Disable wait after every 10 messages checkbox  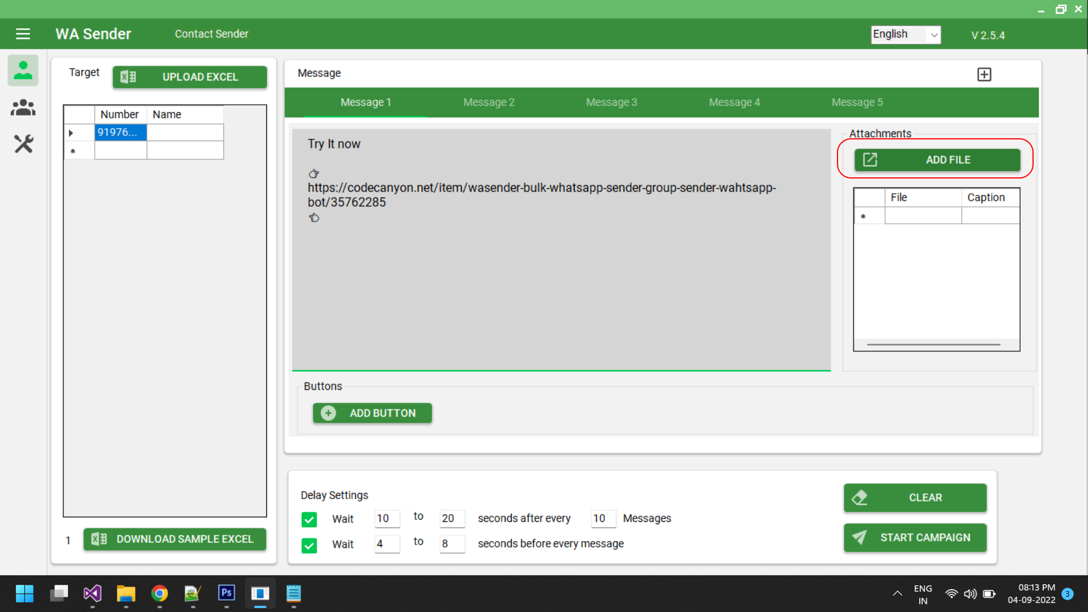coord(309,519)
